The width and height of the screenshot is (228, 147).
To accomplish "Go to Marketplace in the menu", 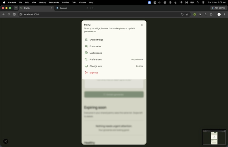I will 114,53.
